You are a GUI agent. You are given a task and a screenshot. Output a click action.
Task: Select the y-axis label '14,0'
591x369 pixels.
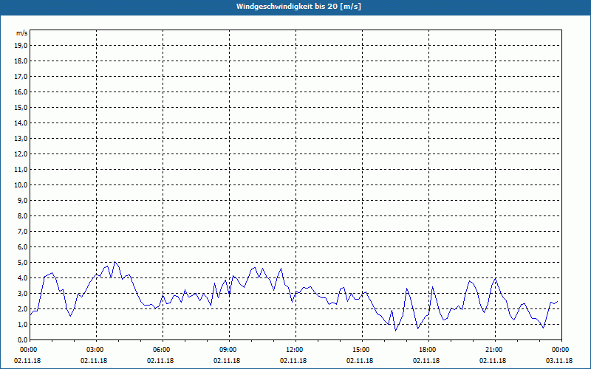pos(21,123)
